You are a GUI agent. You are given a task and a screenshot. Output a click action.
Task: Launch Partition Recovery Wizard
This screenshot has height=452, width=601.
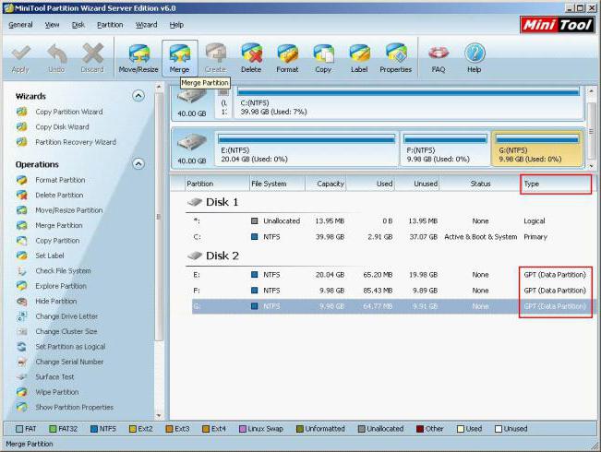tap(76, 142)
